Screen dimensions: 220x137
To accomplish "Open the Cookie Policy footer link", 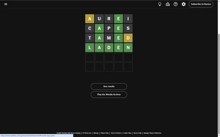I will pos(127,133).
